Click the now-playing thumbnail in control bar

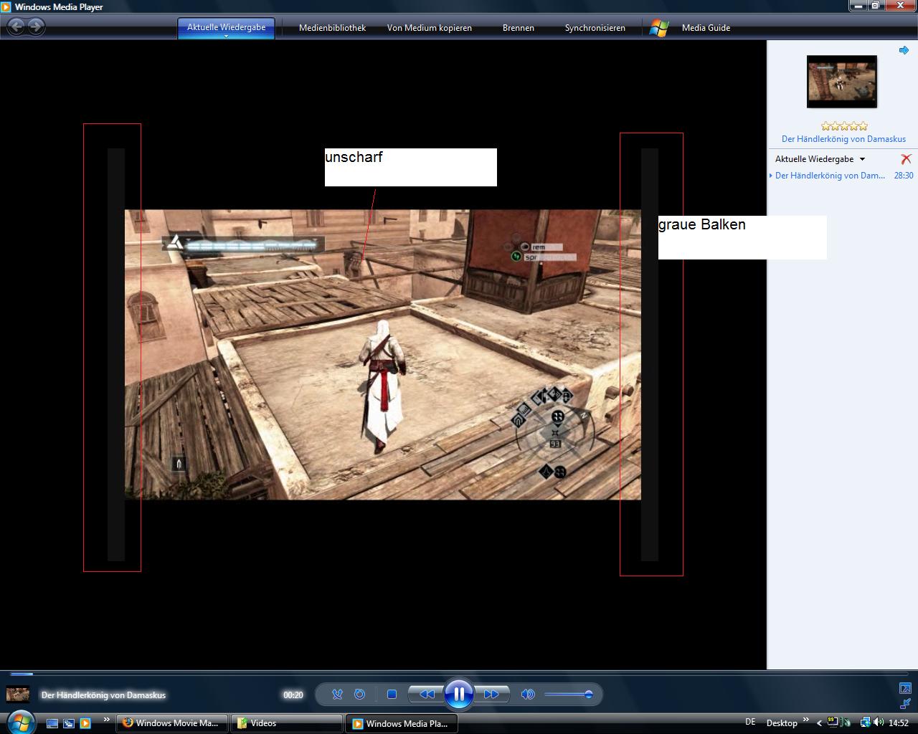tap(18, 694)
